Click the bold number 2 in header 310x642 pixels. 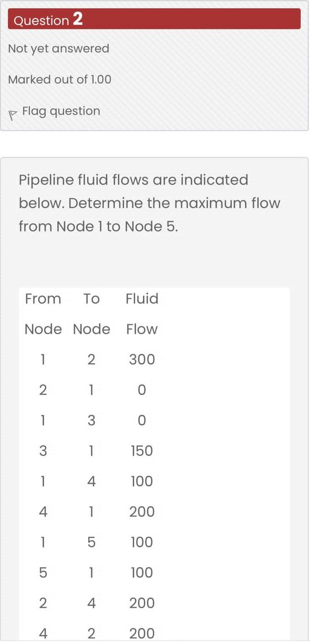coord(78,19)
